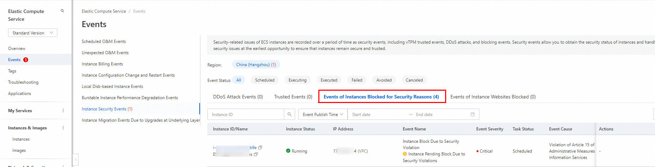Click the Event Severity column header
655x167 pixels.
(x=490, y=129)
